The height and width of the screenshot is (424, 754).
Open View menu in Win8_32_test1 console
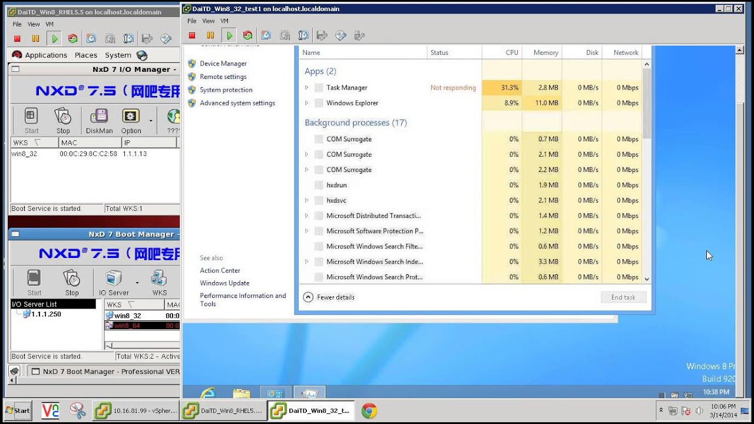209,21
